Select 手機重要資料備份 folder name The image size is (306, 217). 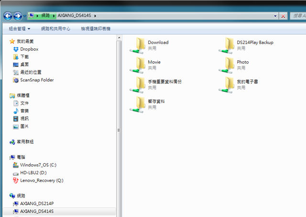(164, 82)
